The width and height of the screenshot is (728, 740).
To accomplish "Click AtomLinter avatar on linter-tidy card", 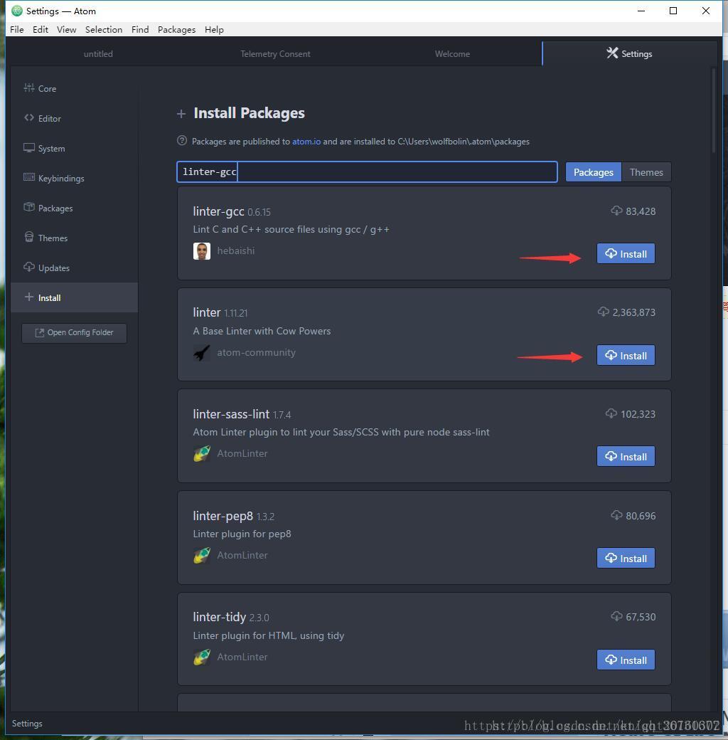I will point(202,657).
